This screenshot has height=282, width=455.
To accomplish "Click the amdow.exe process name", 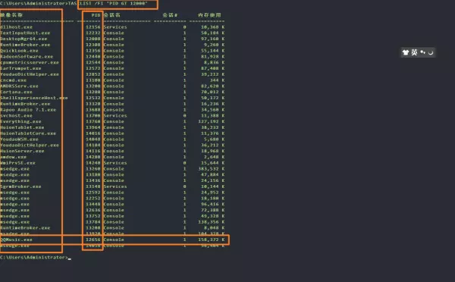I will click(x=14, y=157).
